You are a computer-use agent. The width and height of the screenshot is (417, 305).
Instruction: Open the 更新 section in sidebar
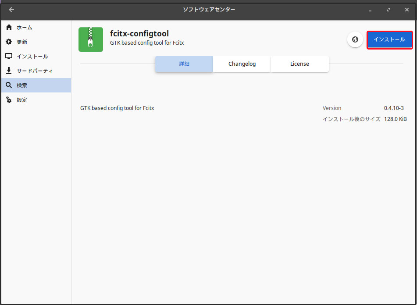[x=22, y=42]
